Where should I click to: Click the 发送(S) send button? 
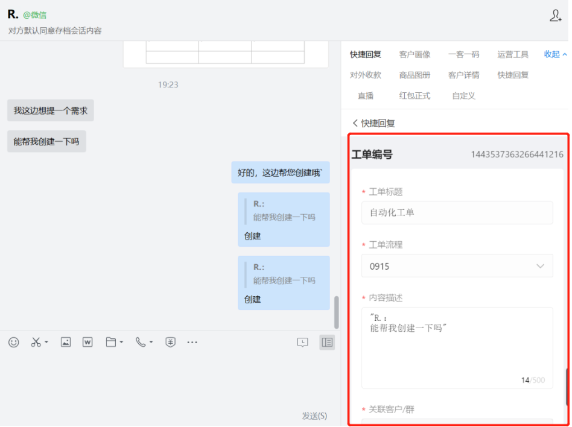coord(314,416)
